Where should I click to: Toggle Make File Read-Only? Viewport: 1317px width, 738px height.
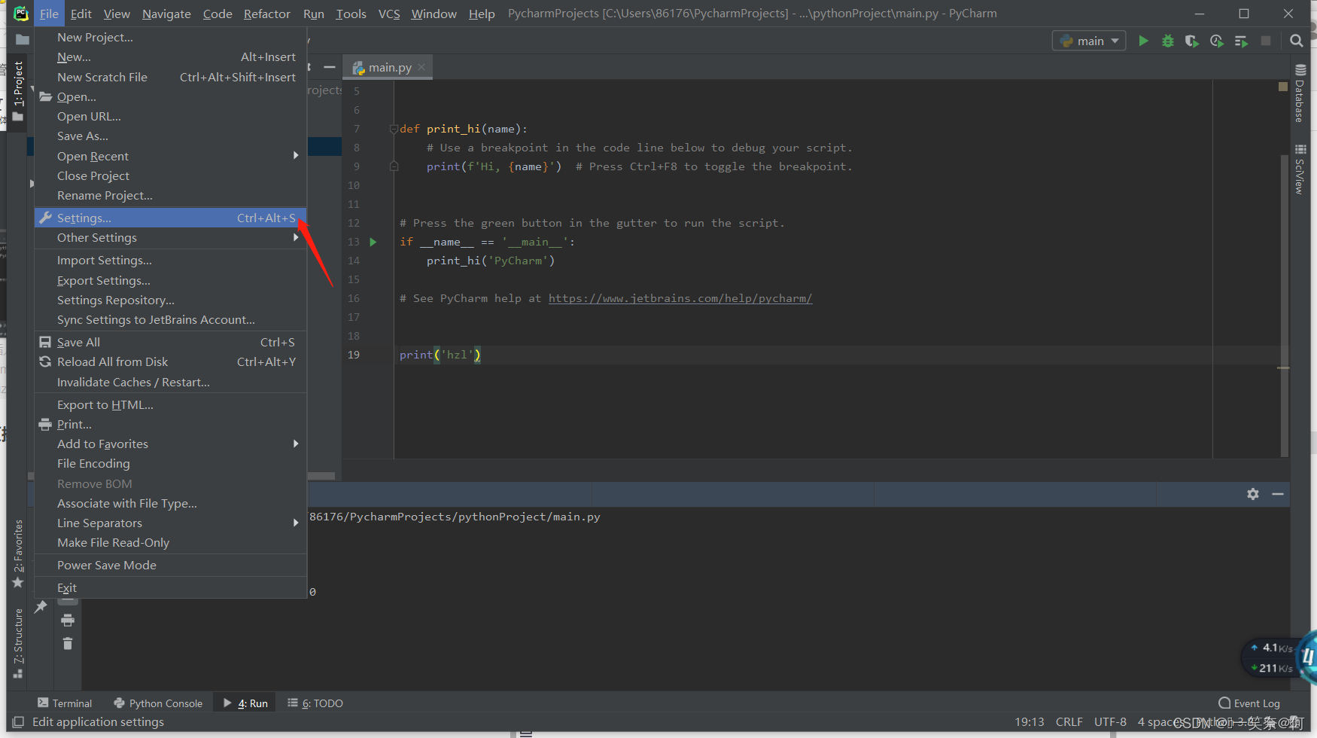[171, 542]
